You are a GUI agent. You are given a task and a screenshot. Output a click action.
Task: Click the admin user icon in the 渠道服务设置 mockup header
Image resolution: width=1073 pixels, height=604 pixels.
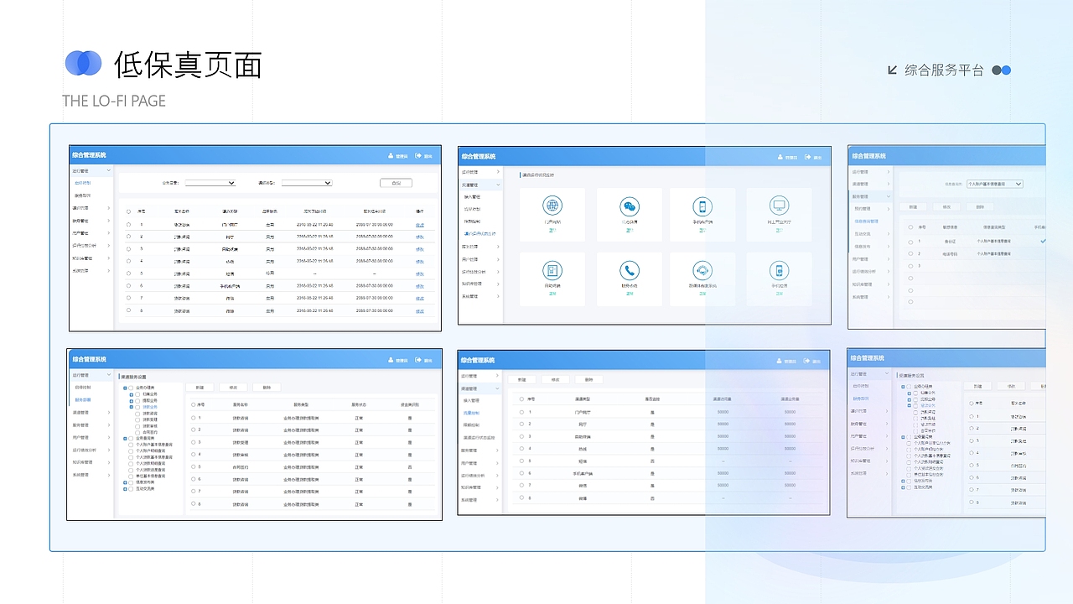click(391, 360)
